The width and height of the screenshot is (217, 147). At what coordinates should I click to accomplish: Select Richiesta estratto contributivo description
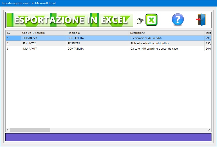pyautogui.click(x=167, y=43)
